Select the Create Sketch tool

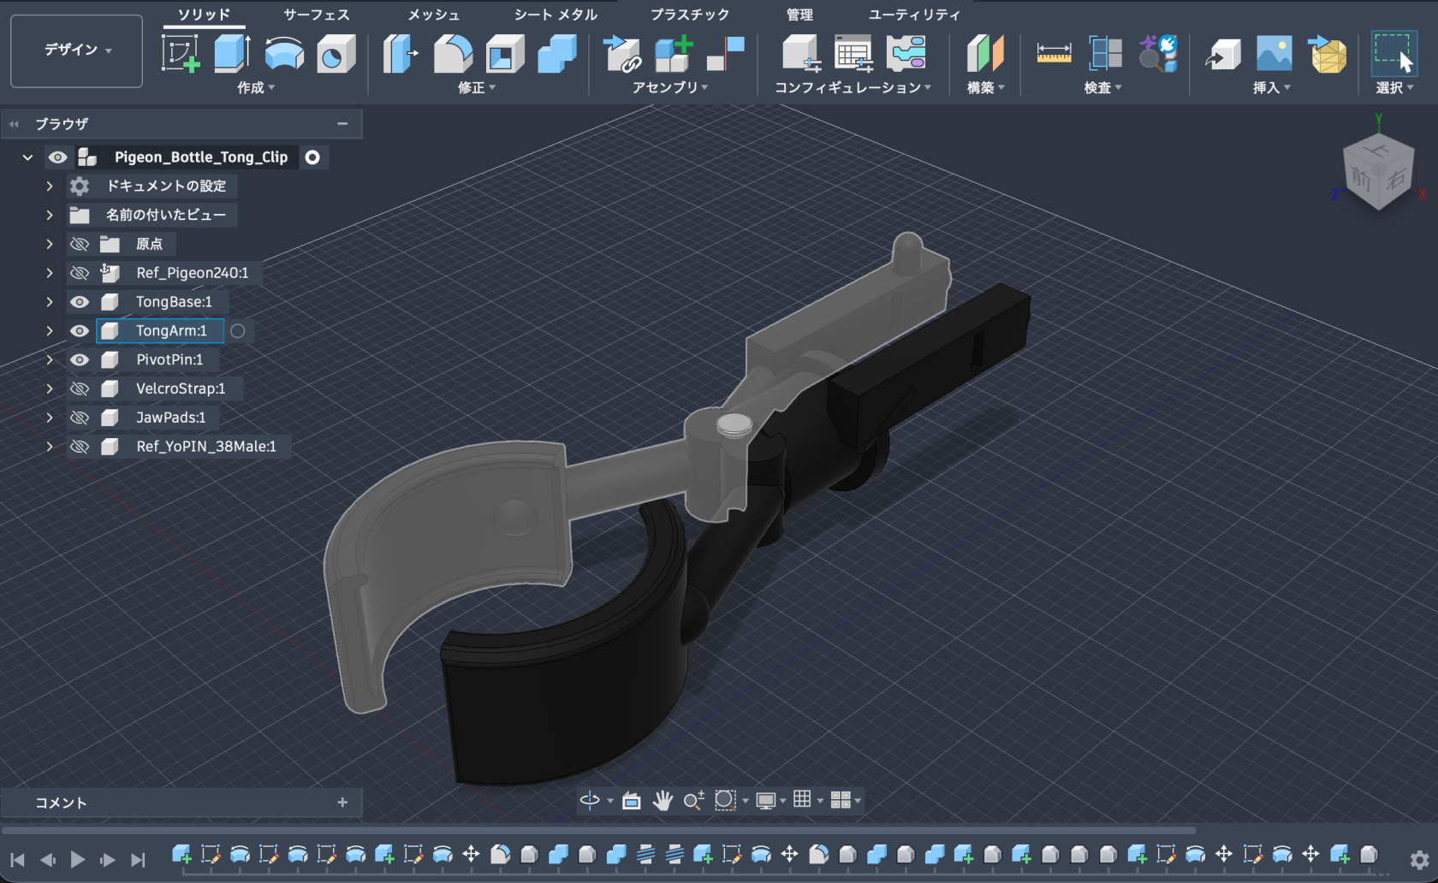(x=181, y=53)
